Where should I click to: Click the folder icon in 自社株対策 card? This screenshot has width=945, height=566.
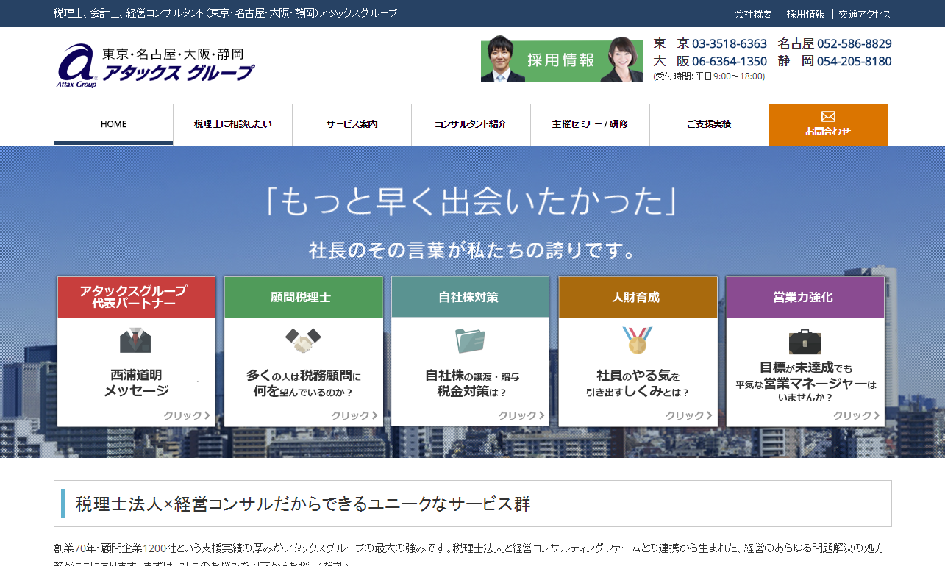[x=470, y=340]
